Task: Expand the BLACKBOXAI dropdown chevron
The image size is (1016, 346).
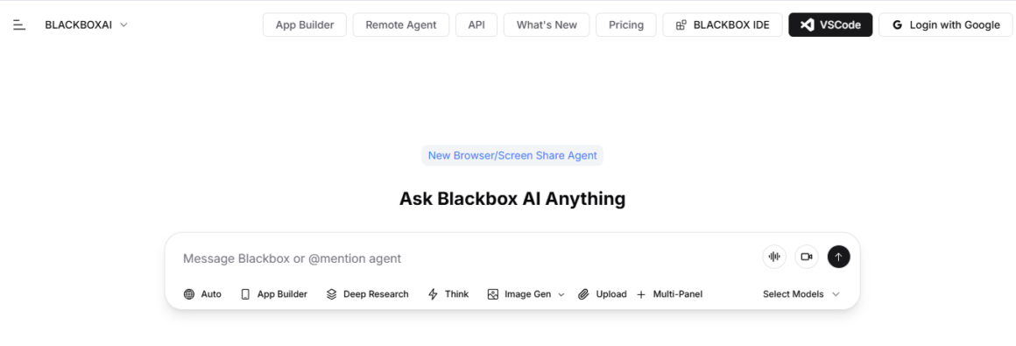Action: [123, 25]
